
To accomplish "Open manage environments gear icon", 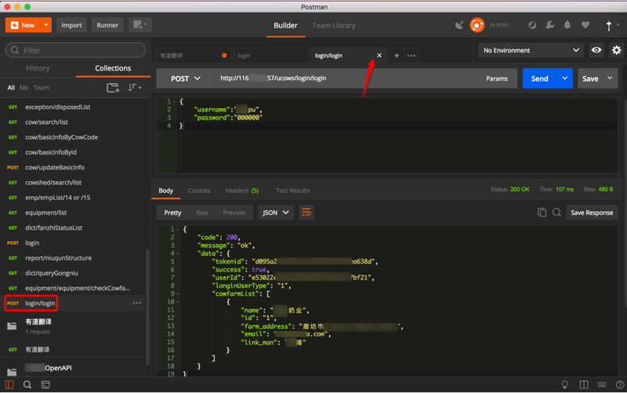I will pyautogui.click(x=616, y=50).
